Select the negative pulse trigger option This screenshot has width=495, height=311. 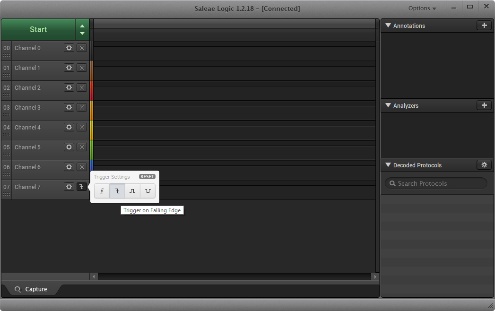click(148, 191)
